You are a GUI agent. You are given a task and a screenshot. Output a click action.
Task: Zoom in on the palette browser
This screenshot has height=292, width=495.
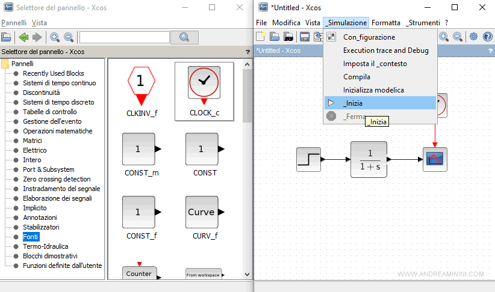[x=55, y=37]
